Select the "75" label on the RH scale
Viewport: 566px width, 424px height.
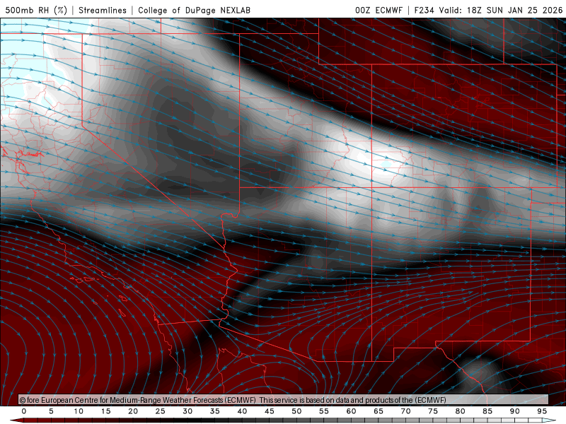433,411
